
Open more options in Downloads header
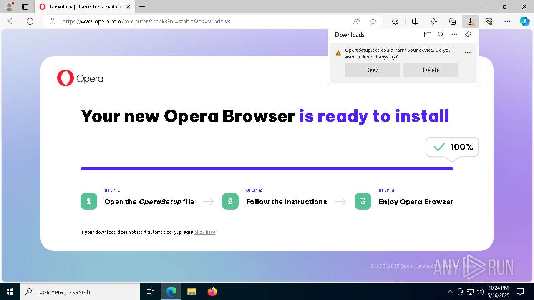(x=454, y=35)
